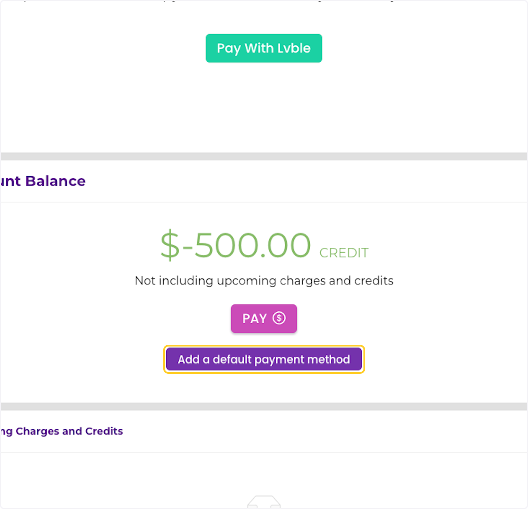Click the $-500.00 credit amount
Screen dimensions: 528x509
coord(235,245)
